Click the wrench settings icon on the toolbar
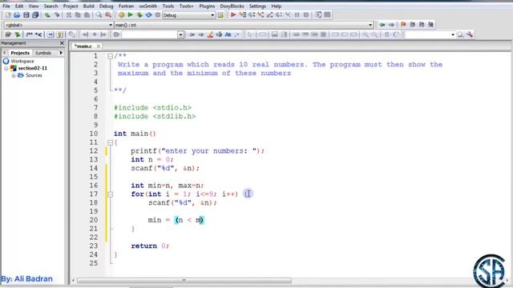 pyautogui.click(x=470, y=34)
